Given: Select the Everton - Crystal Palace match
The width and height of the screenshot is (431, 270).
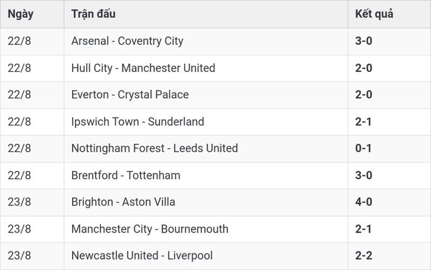Looking at the screenshot, I should point(130,95).
